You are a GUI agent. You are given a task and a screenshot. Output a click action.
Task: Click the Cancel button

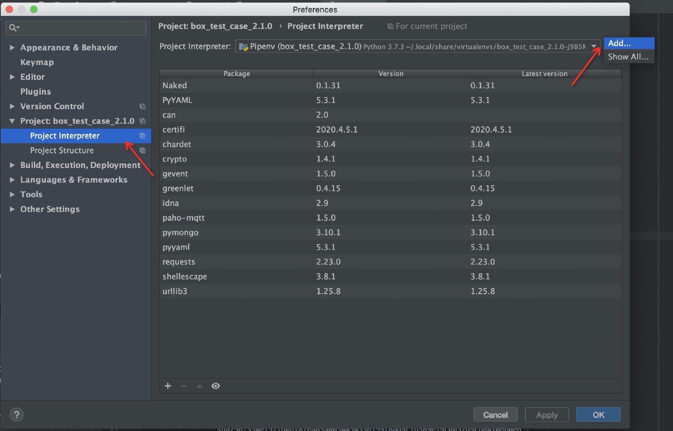(495, 415)
